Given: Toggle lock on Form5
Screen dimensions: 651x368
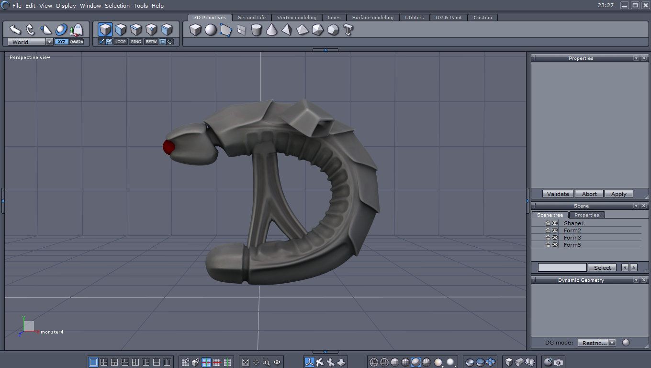Looking at the screenshot, I should (548, 245).
